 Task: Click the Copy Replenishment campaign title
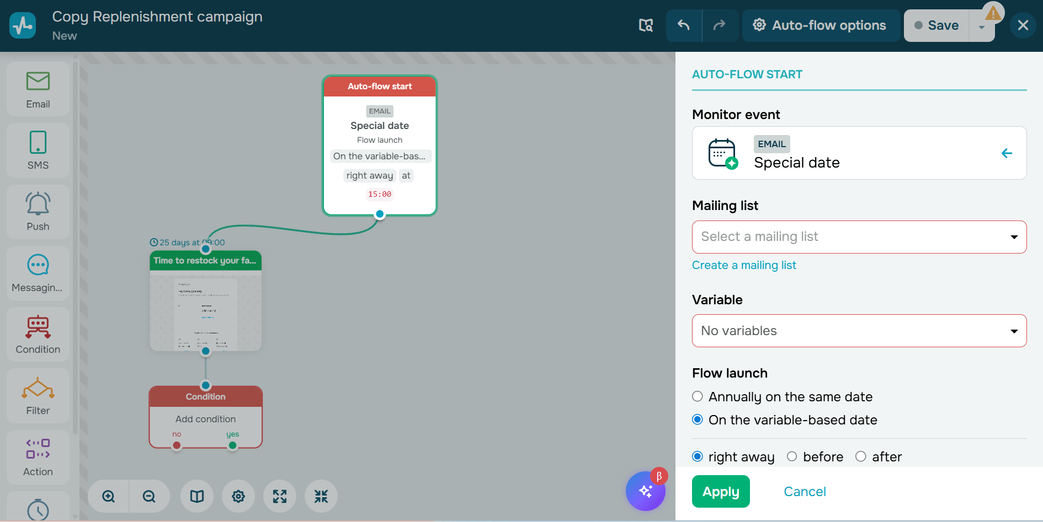[157, 17]
